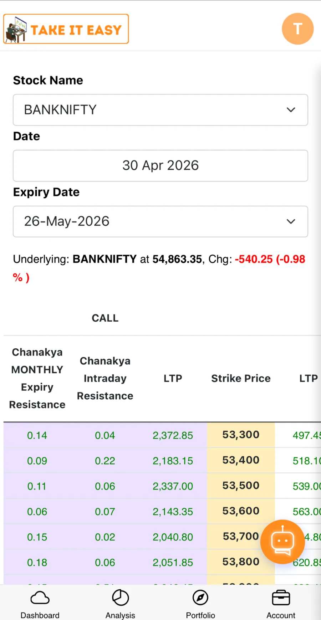Click intraday resistance value 0.07
Screen dimensions: 321x620
[x=105, y=512]
